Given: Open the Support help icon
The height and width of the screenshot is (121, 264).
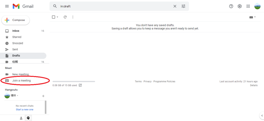Looking at the screenshot, I should click(x=231, y=6).
